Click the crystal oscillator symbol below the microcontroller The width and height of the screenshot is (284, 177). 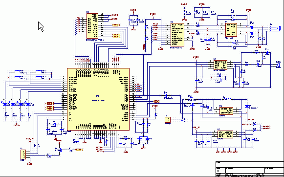coord(54,125)
